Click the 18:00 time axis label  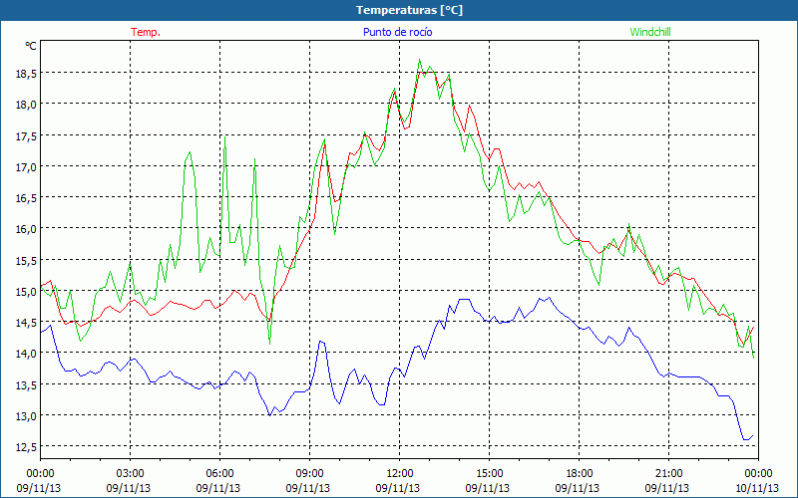click(579, 473)
